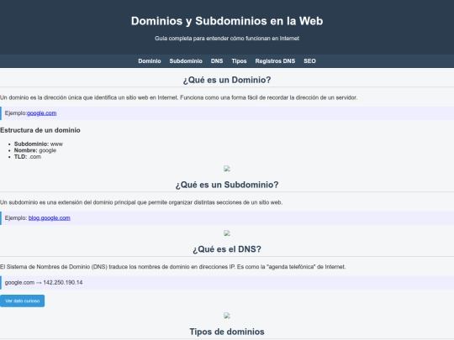Click the broken image below TLD list
Viewport: 454px width, 340px height.
[x=227, y=169]
